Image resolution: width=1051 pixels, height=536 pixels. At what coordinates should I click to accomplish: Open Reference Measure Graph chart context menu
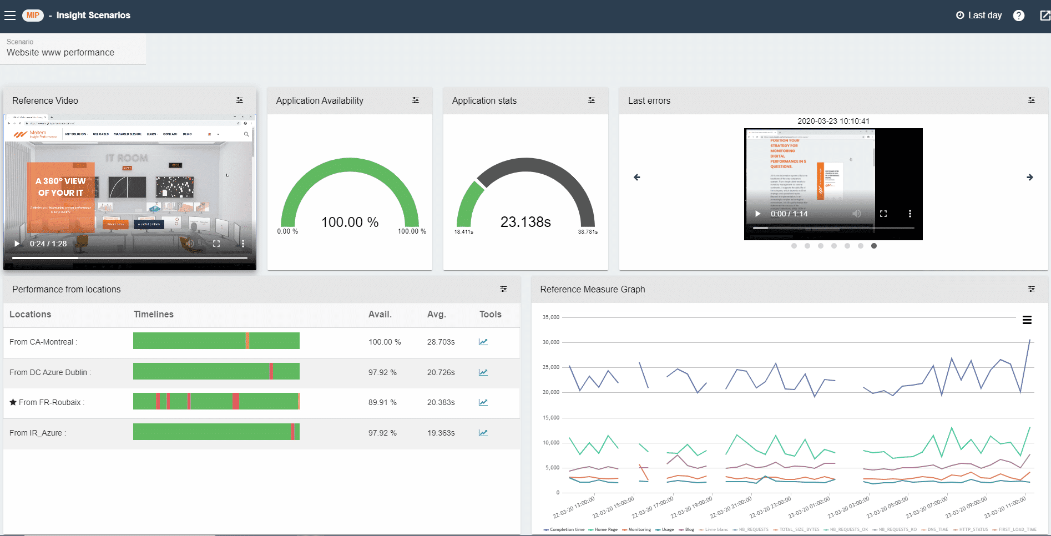point(1027,320)
